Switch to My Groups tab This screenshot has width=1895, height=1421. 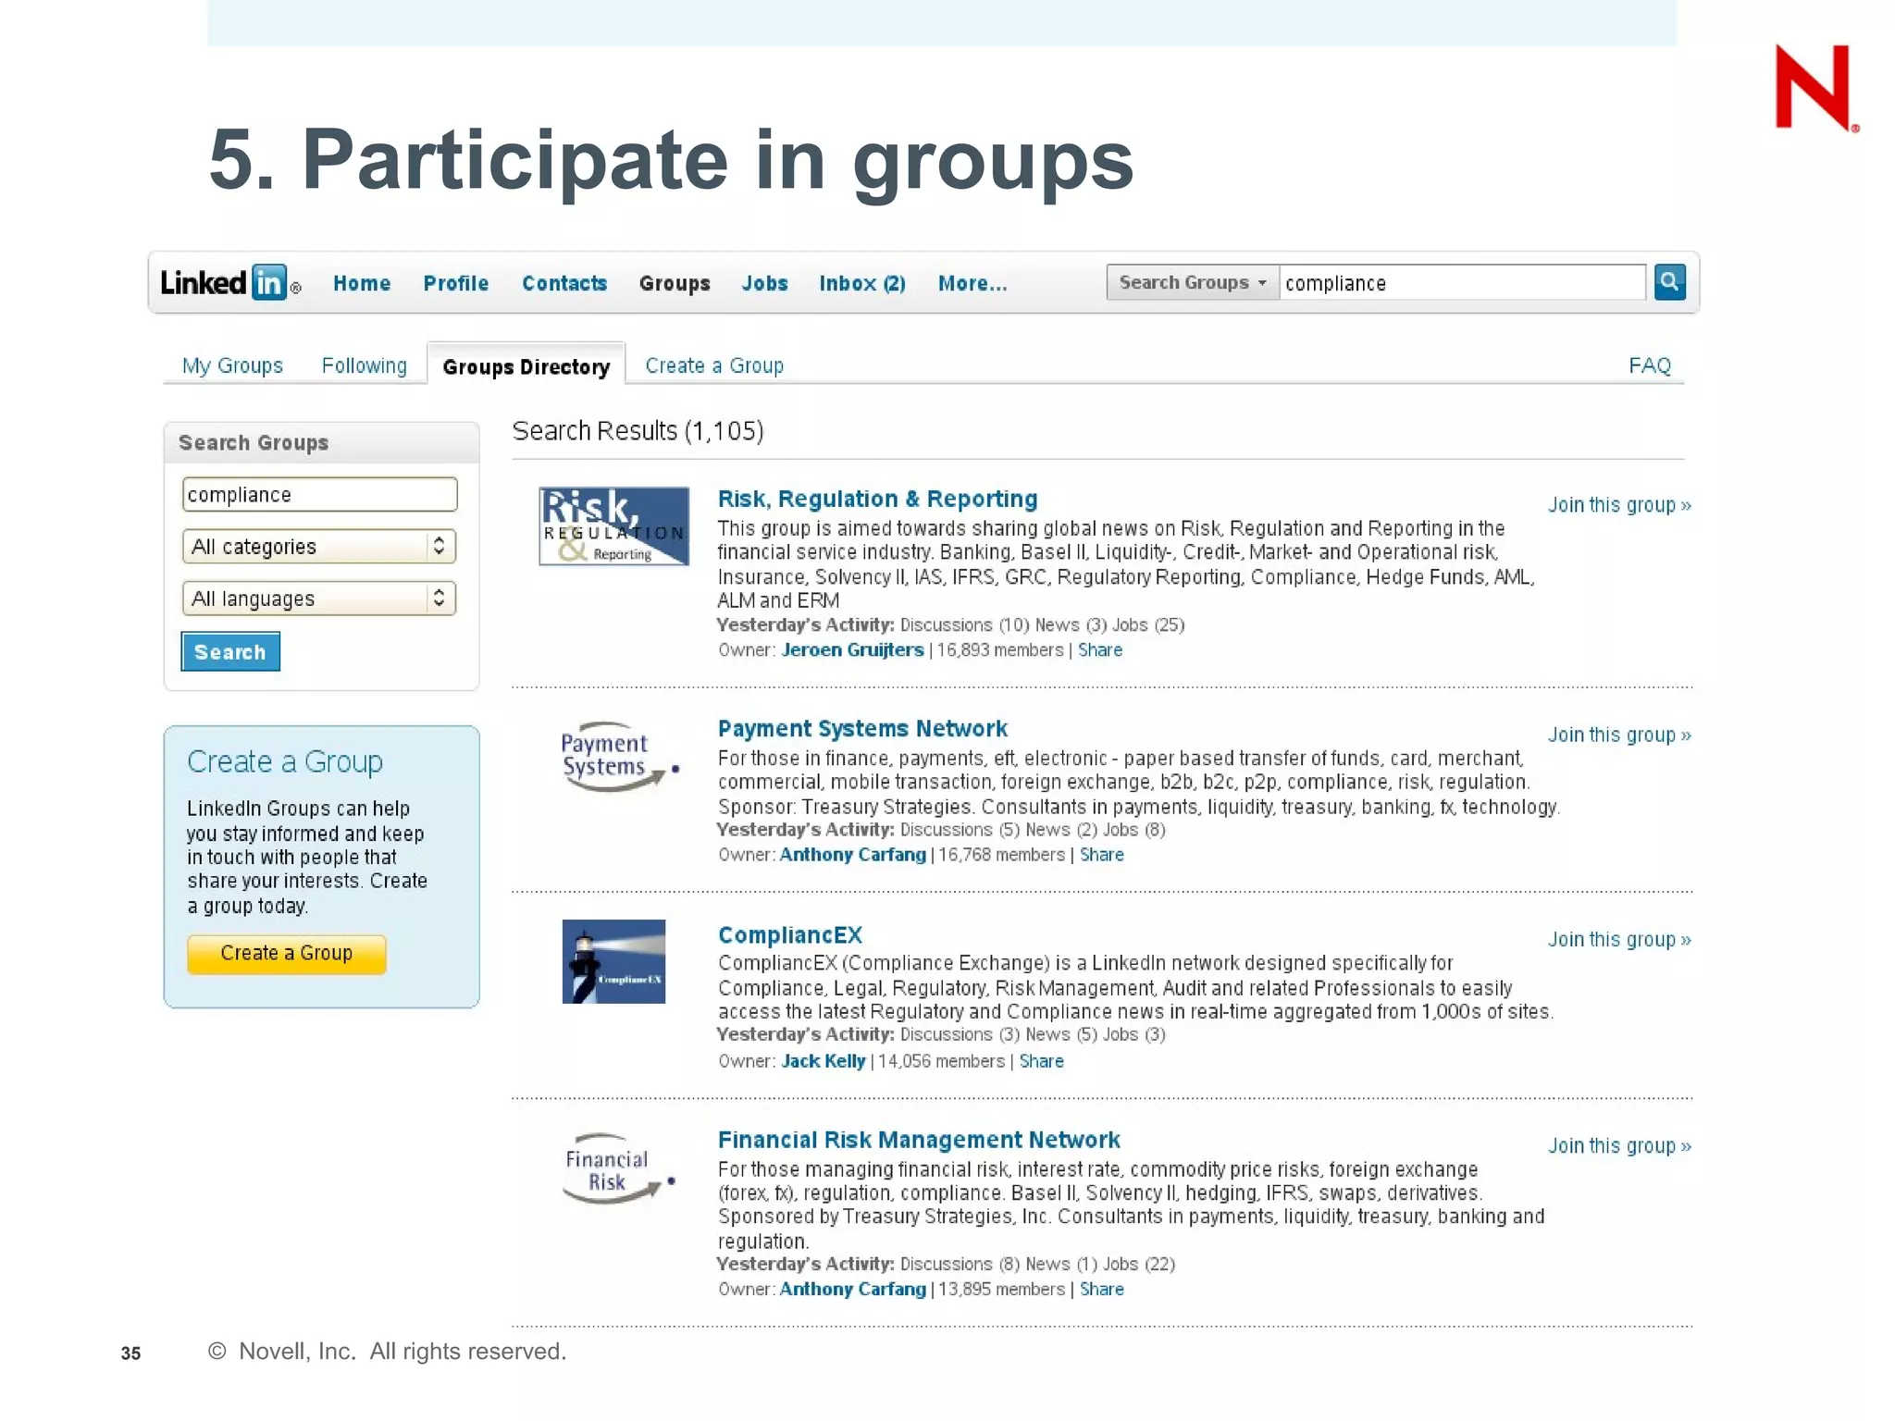(232, 365)
